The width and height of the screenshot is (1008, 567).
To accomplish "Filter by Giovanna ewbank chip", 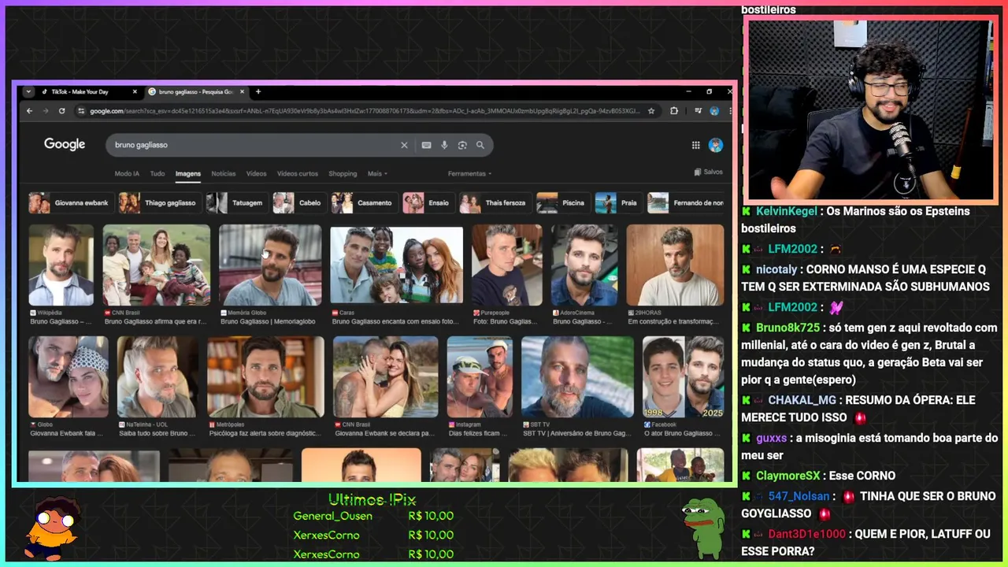I will click(71, 202).
